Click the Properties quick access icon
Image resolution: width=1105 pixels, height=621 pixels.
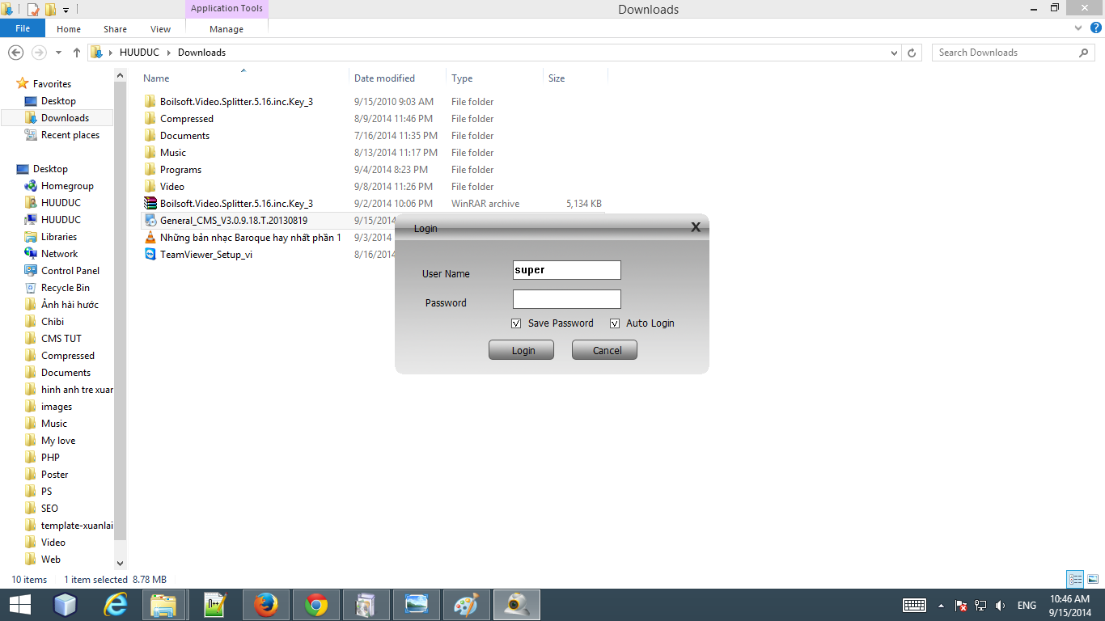coord(33,10)
